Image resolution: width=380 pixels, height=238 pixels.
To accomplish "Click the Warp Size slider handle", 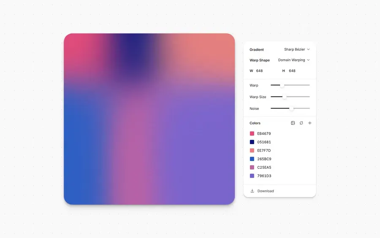I will (x=285, y=97).
